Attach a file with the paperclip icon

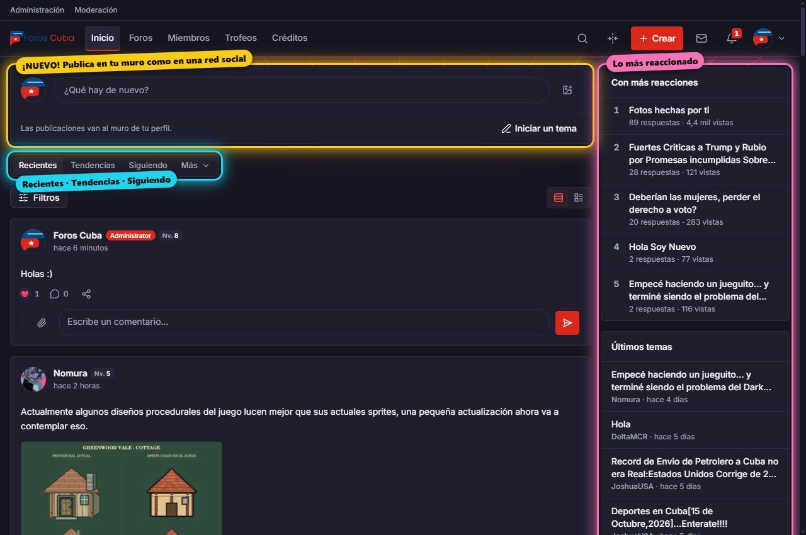tap(42, 322)
